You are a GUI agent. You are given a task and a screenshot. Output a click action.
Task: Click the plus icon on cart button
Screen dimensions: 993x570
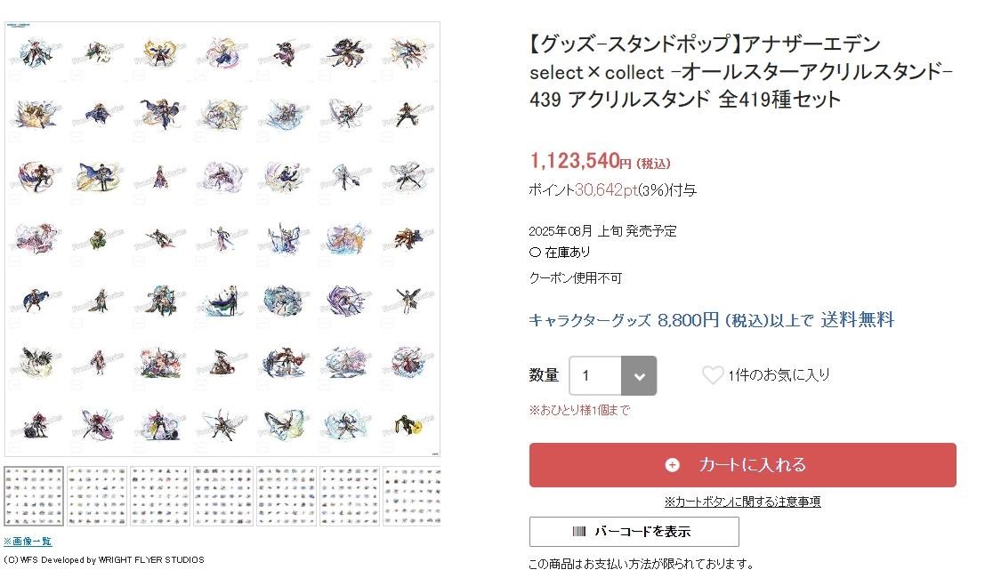672,465
